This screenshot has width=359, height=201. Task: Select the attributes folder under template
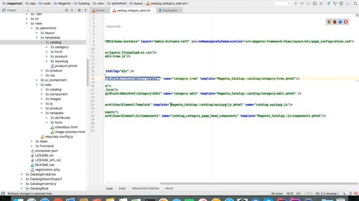pos(62,118)
